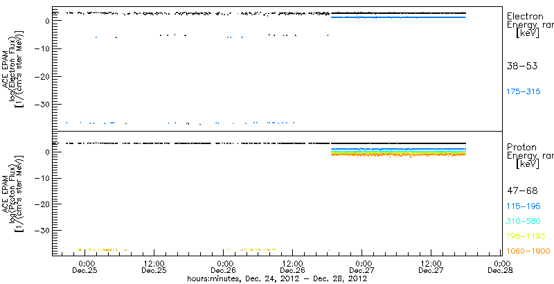This screenshot has width=554, height=284.
Task: Click the 12:00 Dec.26 time axis label
Action: coord(292,267)
